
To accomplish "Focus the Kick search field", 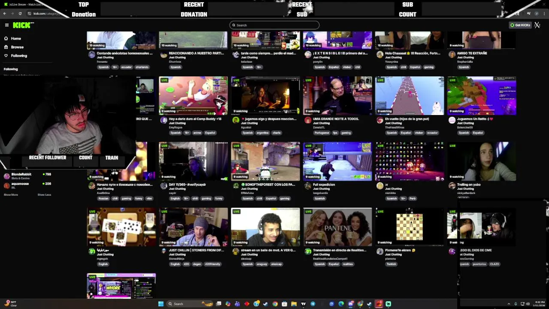I will [x=274, y=25].
